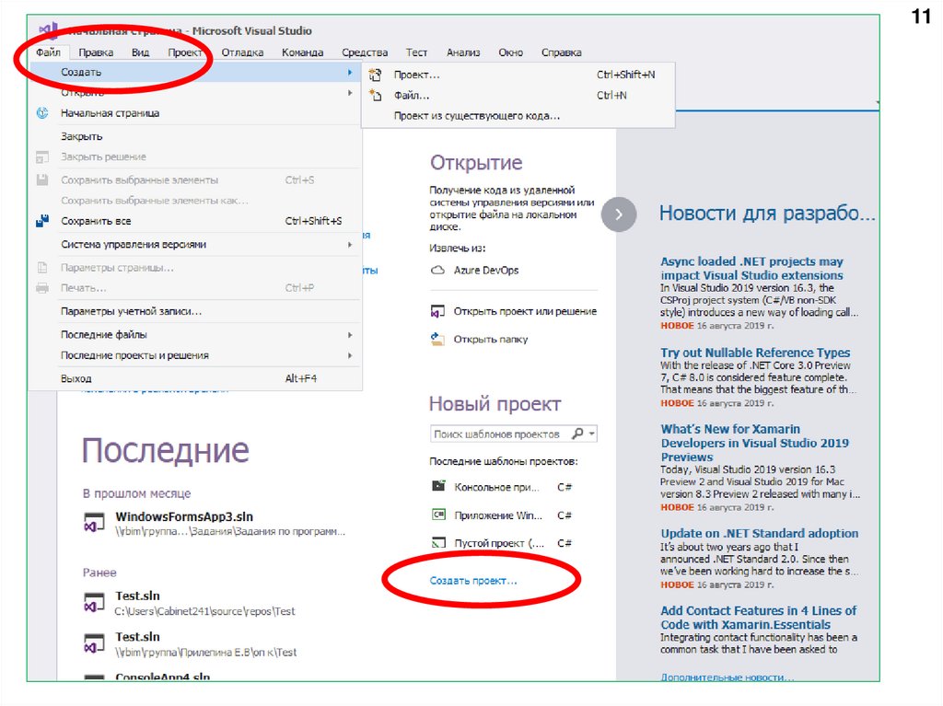Click the New Project icon beside Проект…
Viewport: 943px width, 706px height.
376,75
